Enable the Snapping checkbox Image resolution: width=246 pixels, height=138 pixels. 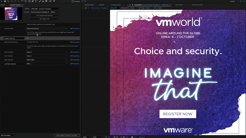click(73, 1)
